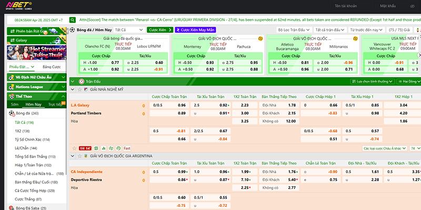Open Hot Streamer Tường Thuật banner
This screenshot has height=210, width=421.
(x=36, y=52)
